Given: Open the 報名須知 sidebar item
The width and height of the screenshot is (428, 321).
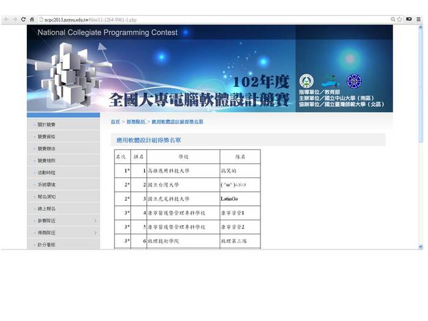Looking at the screenshot, I should (x=64, y=196).
